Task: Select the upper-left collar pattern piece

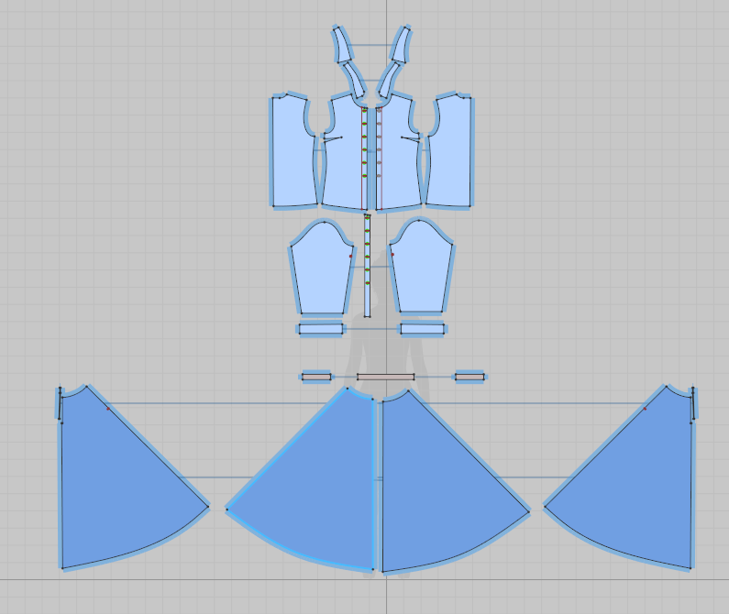Action: pos(343,43)
